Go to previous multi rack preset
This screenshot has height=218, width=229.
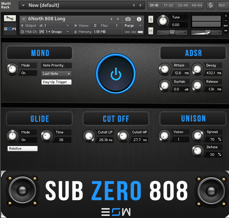134,5
